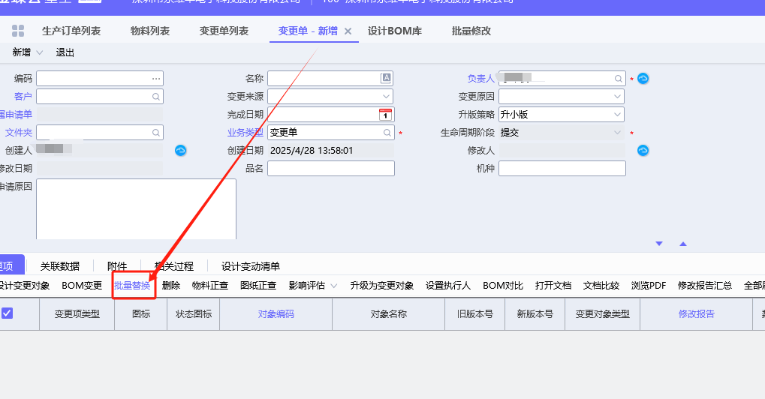Toggle the select-all checkbox in table header
Screen dimensions: 765x399
pyautogui.click(x=8, y=313)
